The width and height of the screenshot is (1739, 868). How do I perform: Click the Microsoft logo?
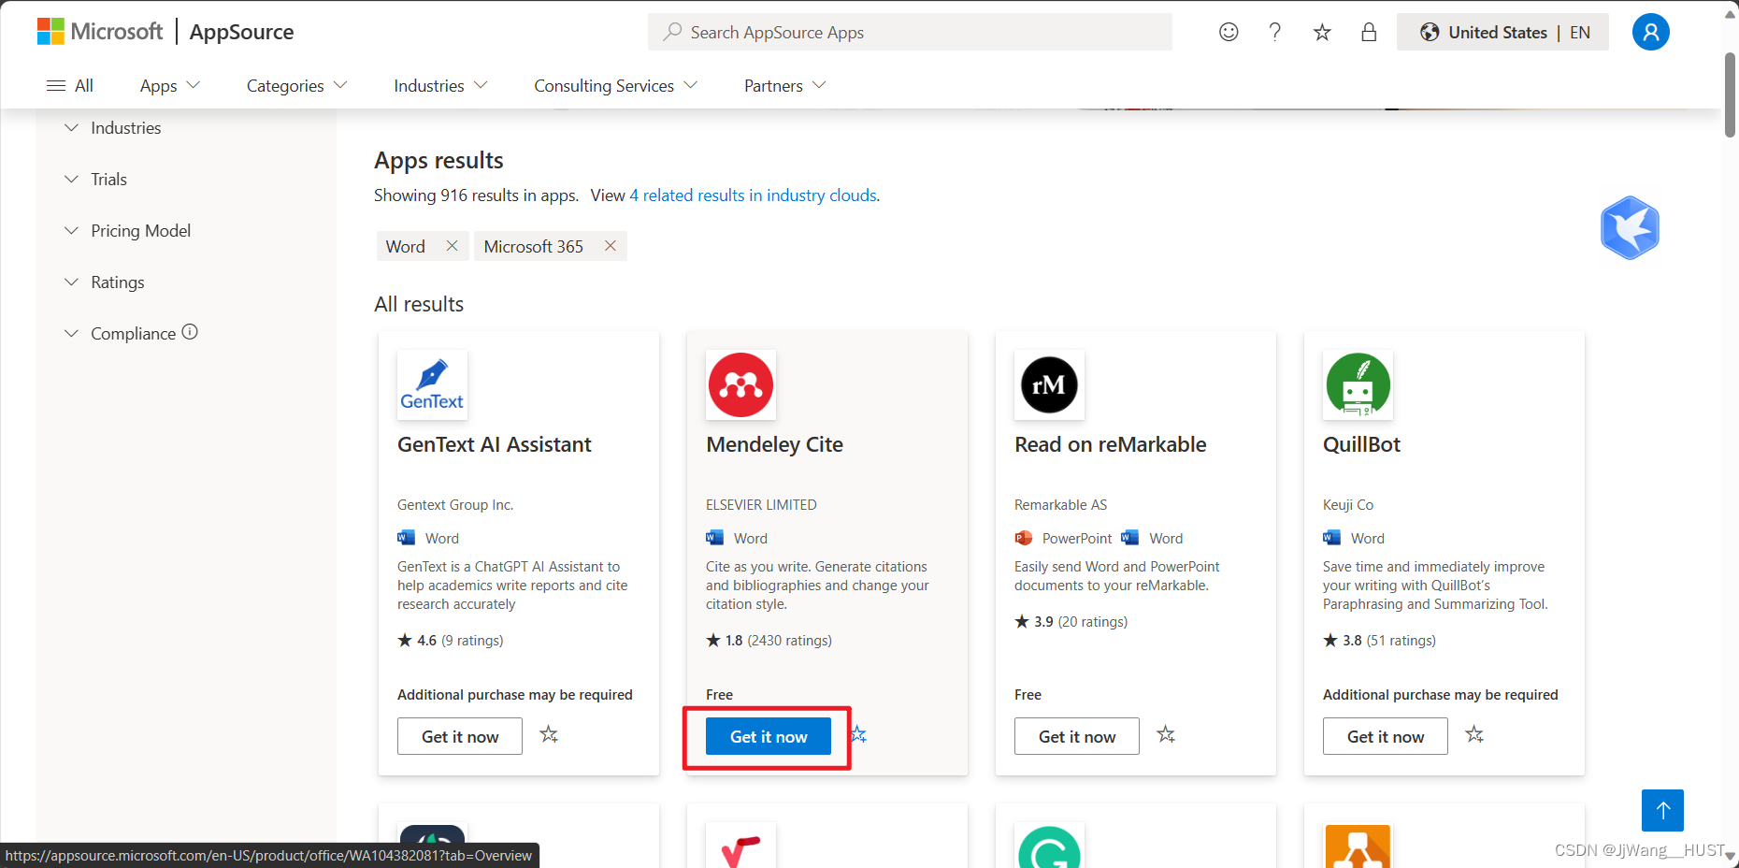coord(100,32)
